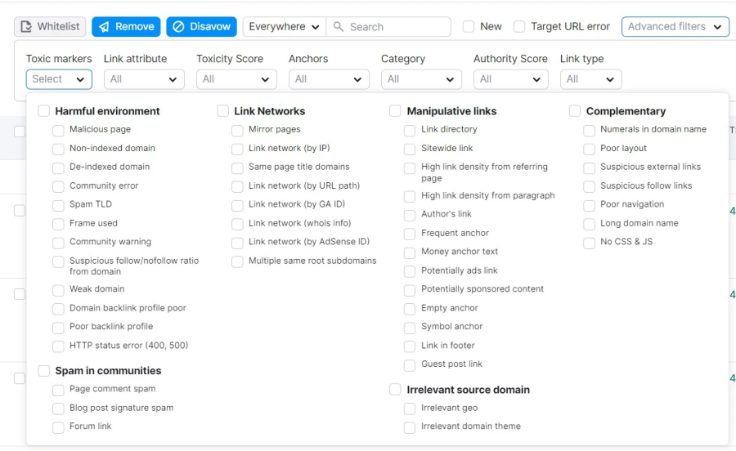Tick the Spam TLD checkbox
Image resolution: width=736 pixels, height=451 pixels.
[x=58, y=205]
